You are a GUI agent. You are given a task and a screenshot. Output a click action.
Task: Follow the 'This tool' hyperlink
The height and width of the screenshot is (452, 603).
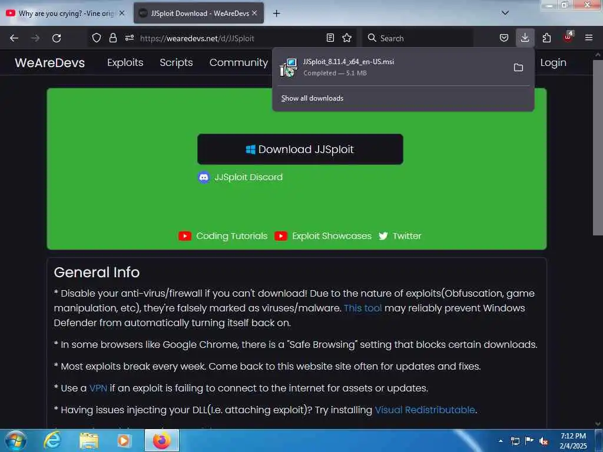363,308
